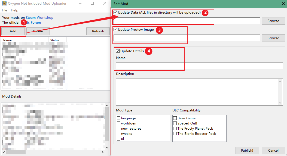Browse for the mod data directory
The width and height of the screenshot is (287, 156).
point(273,21)
